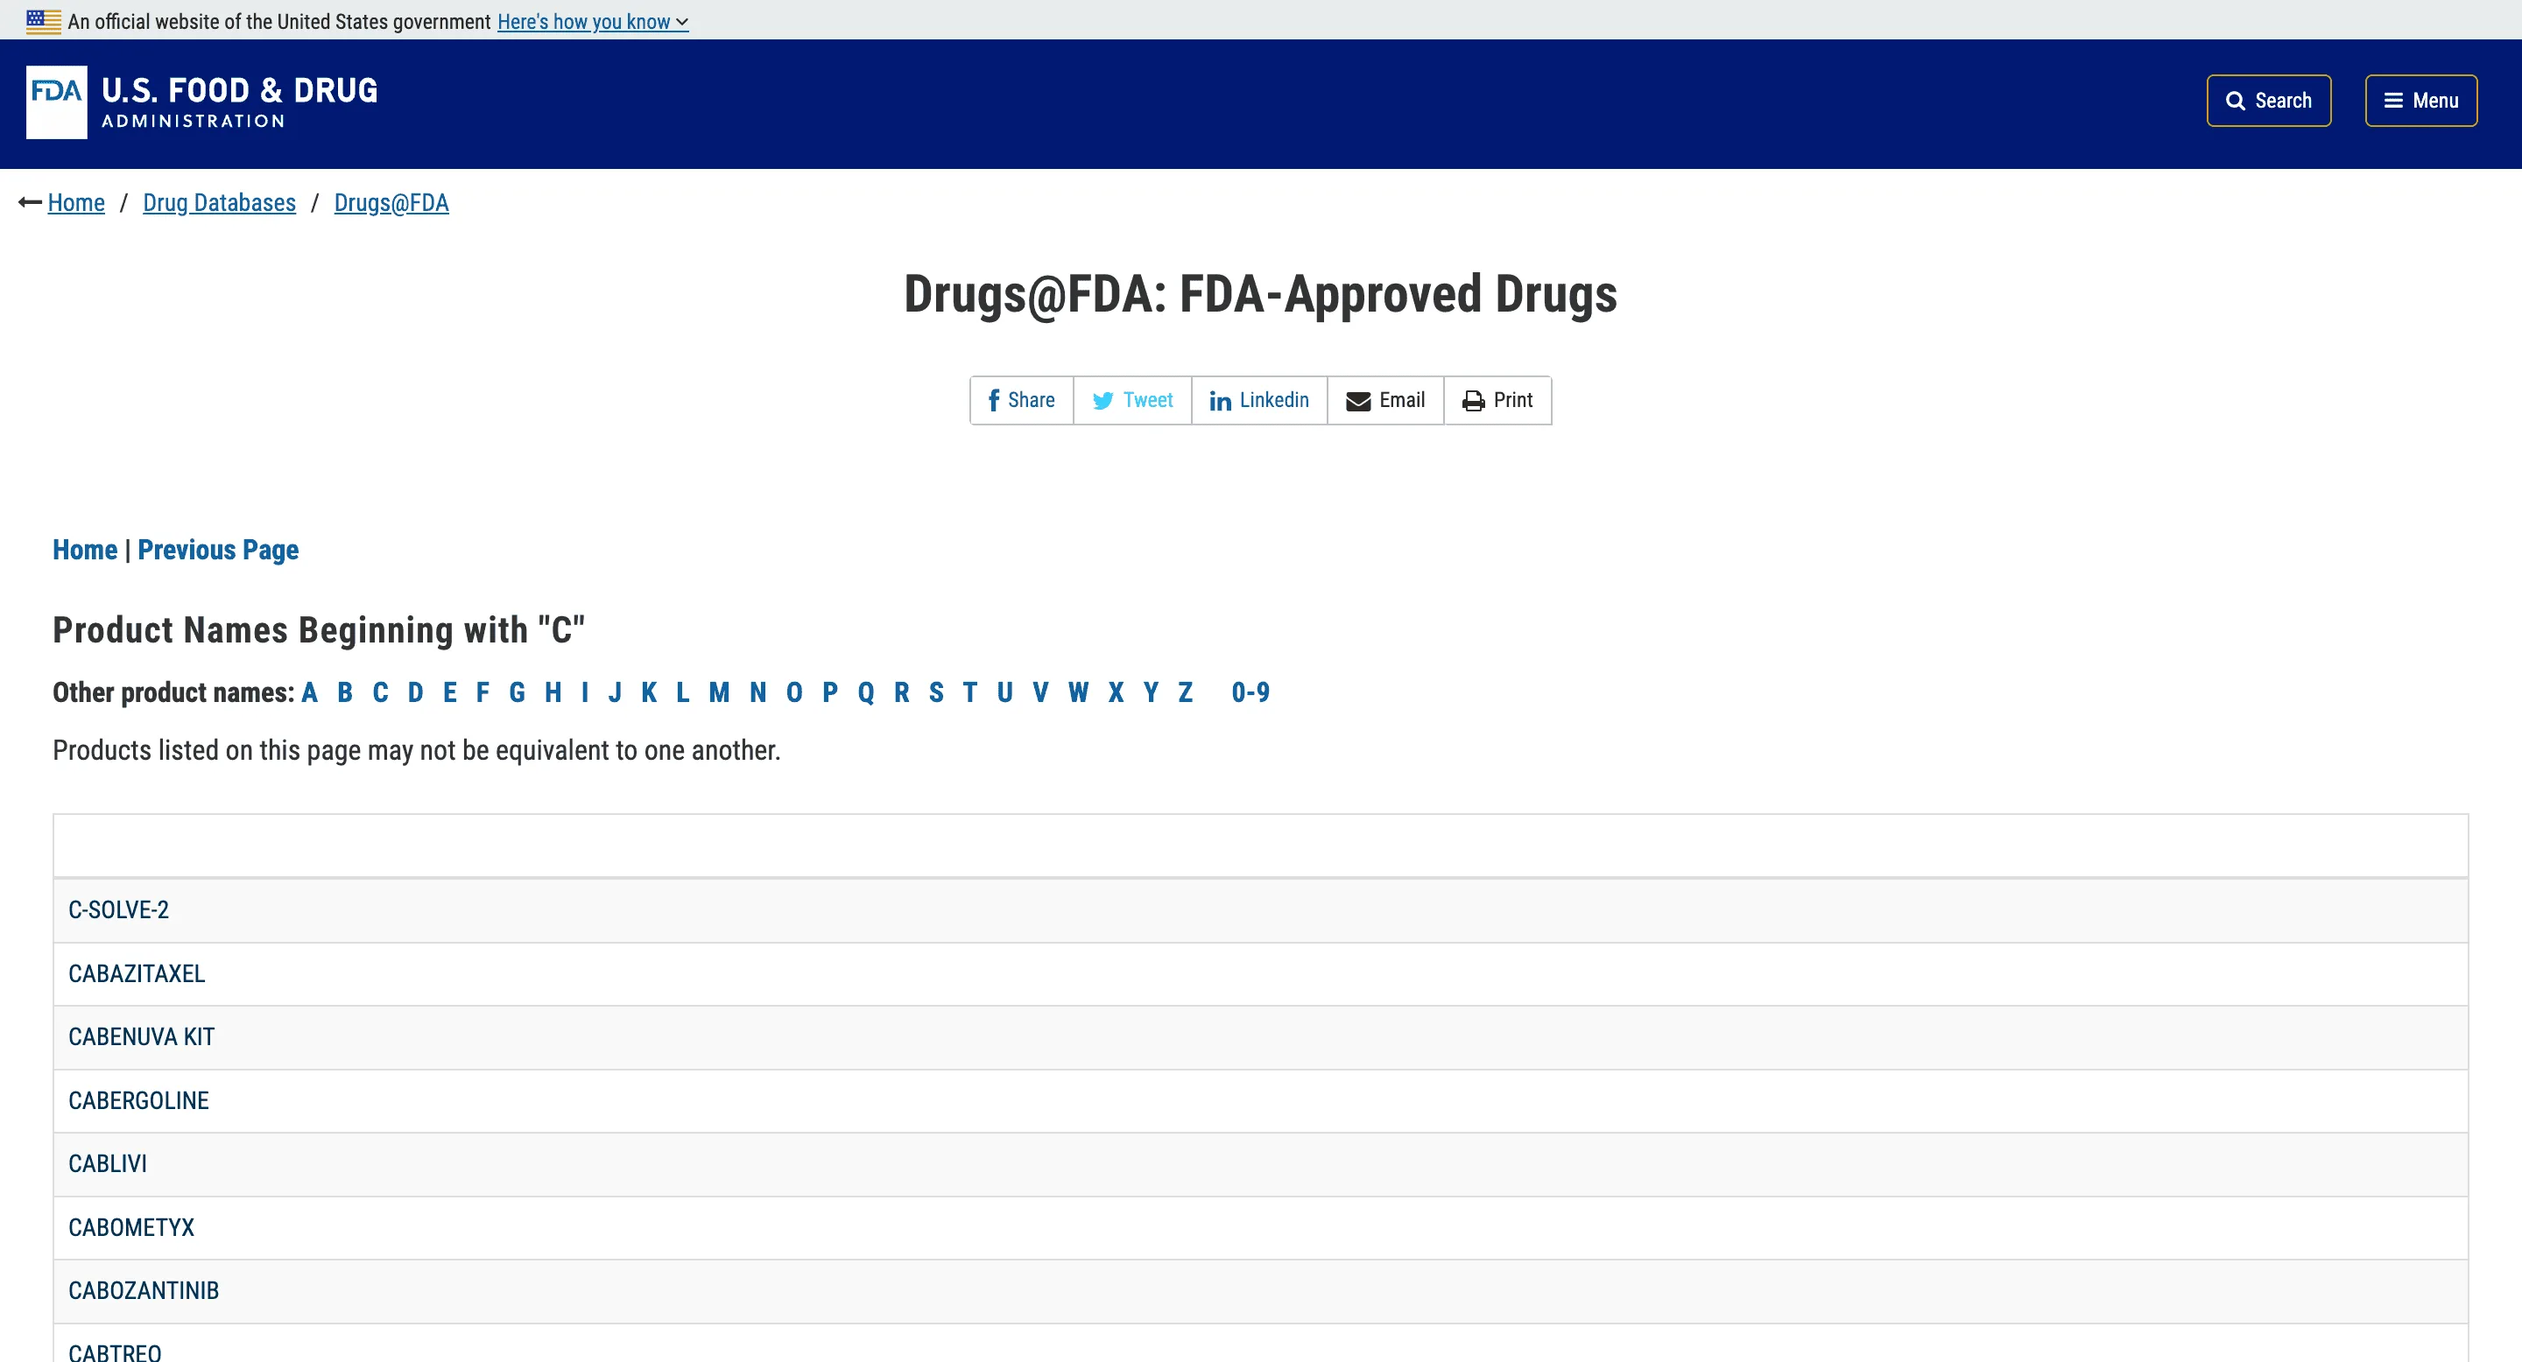Viewport: 2522px width, 1362px height.
Task: Share the page on Facebook
Action: [x=1020, y=400]
